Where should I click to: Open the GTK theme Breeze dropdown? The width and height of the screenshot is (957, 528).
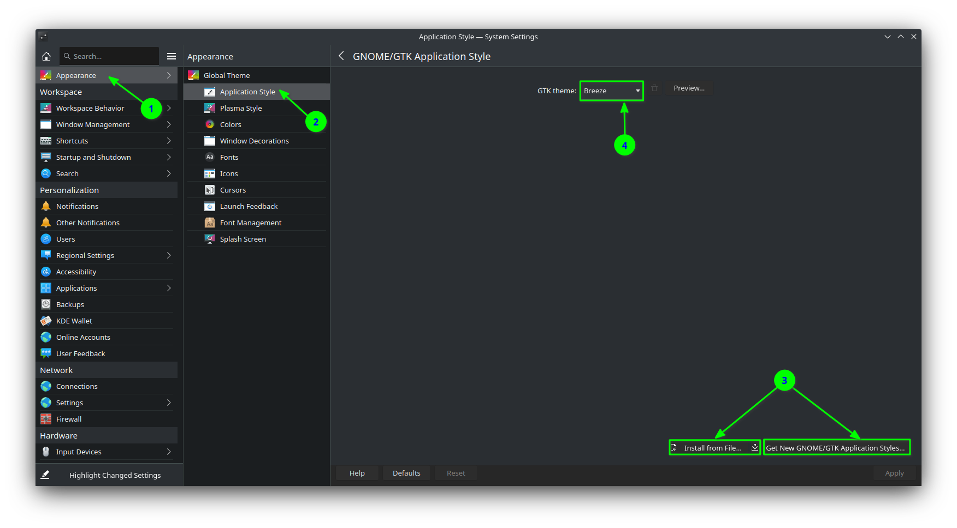tap(612, 91)
